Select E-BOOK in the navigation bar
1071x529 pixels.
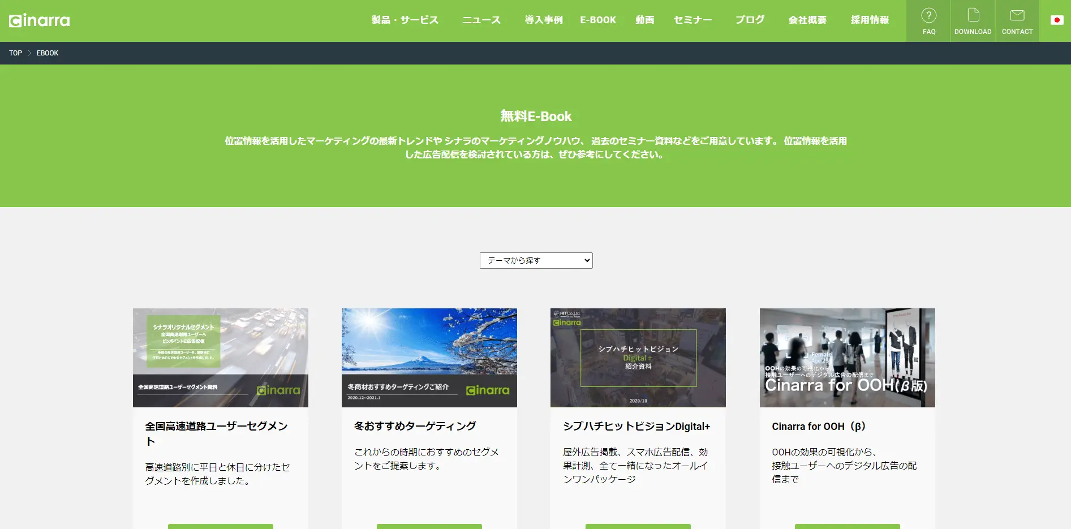[598, 20]
